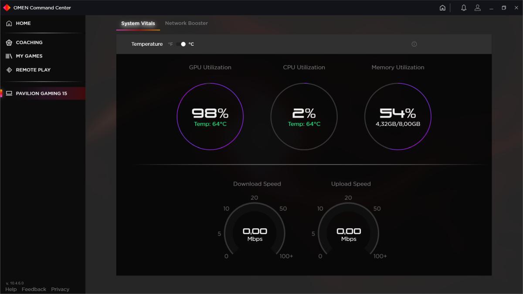Open the Feedback link

tap(34, 289)
